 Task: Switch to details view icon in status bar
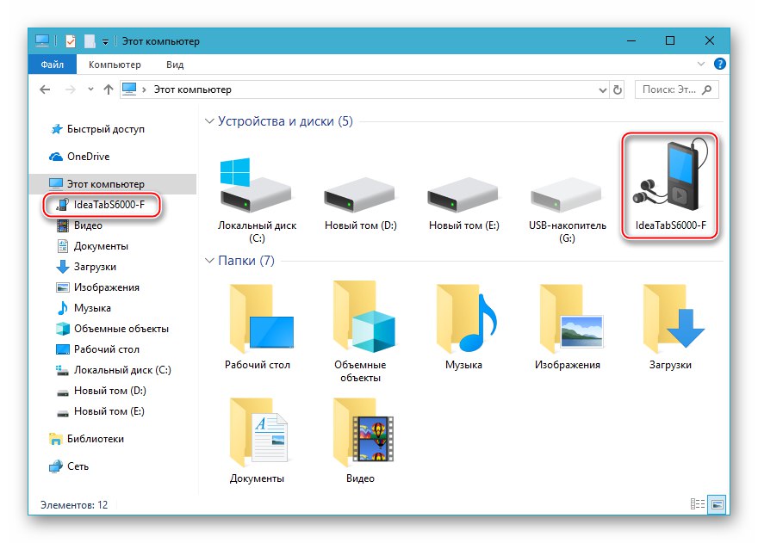tap(697, 504)
